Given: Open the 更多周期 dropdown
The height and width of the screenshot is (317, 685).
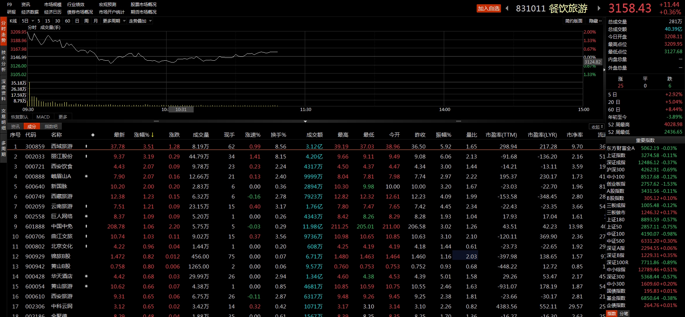Looking at the screenshot, I should click(x=114, y=21).
